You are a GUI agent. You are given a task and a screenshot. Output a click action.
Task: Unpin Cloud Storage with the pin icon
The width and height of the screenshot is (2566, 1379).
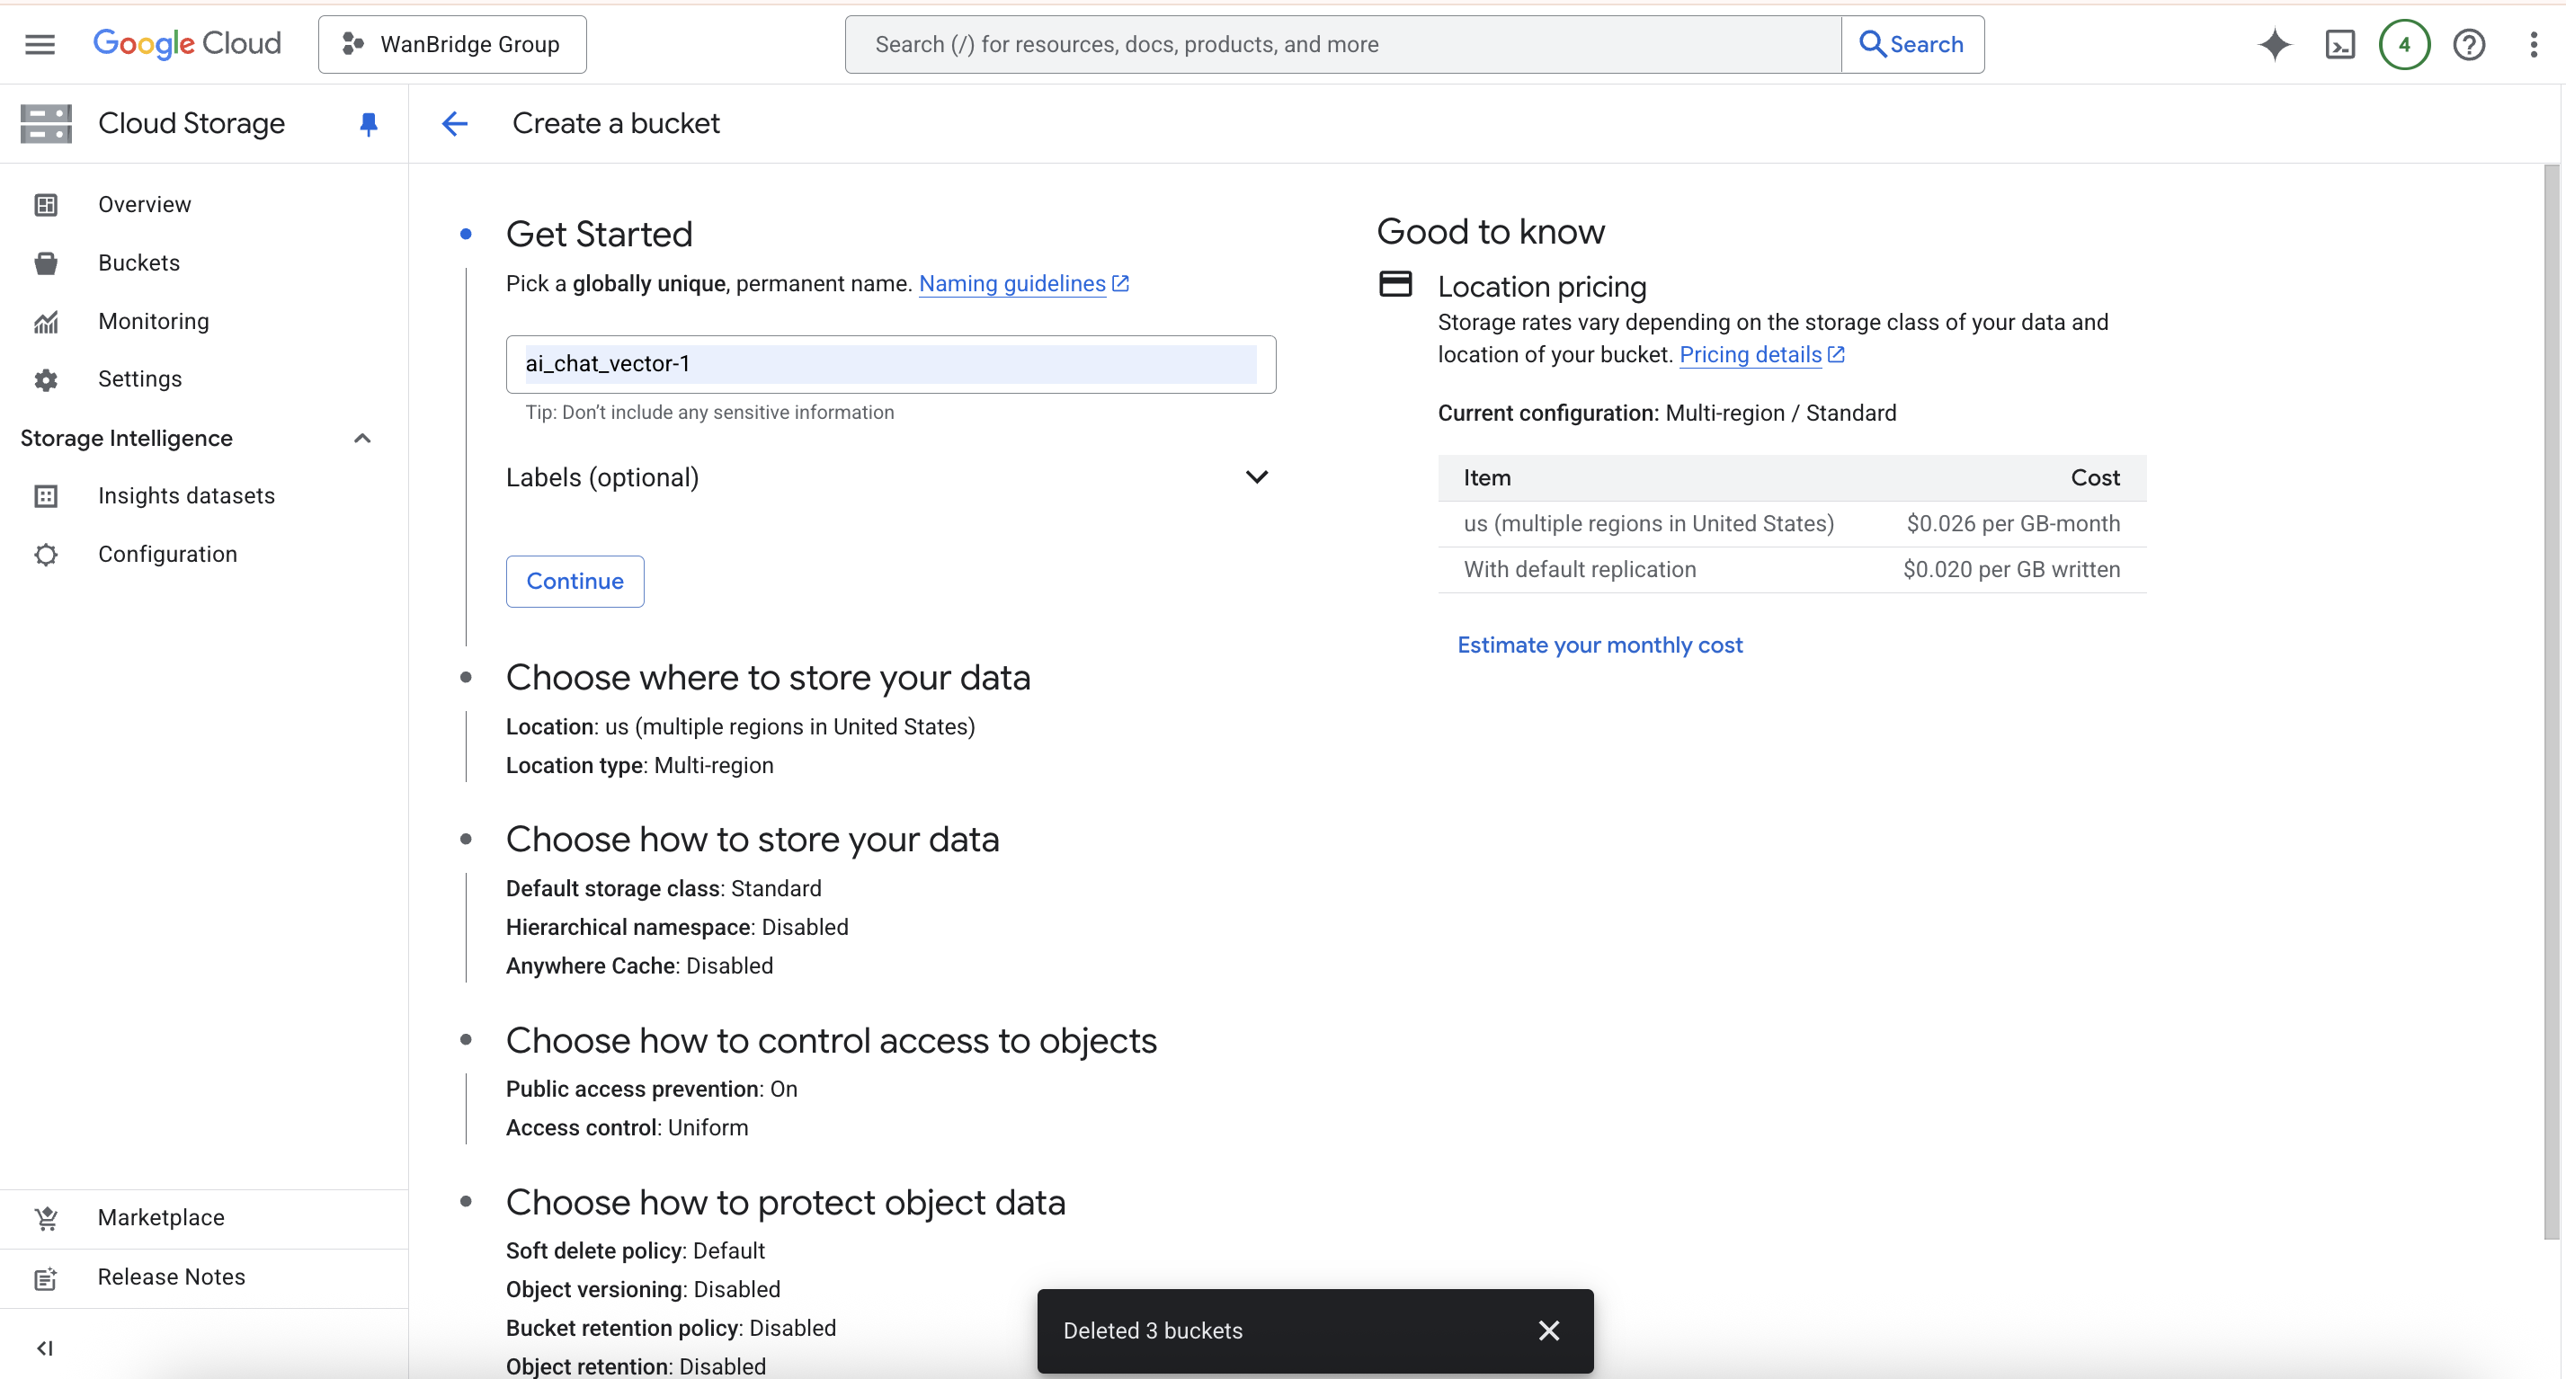coord(368,123)
